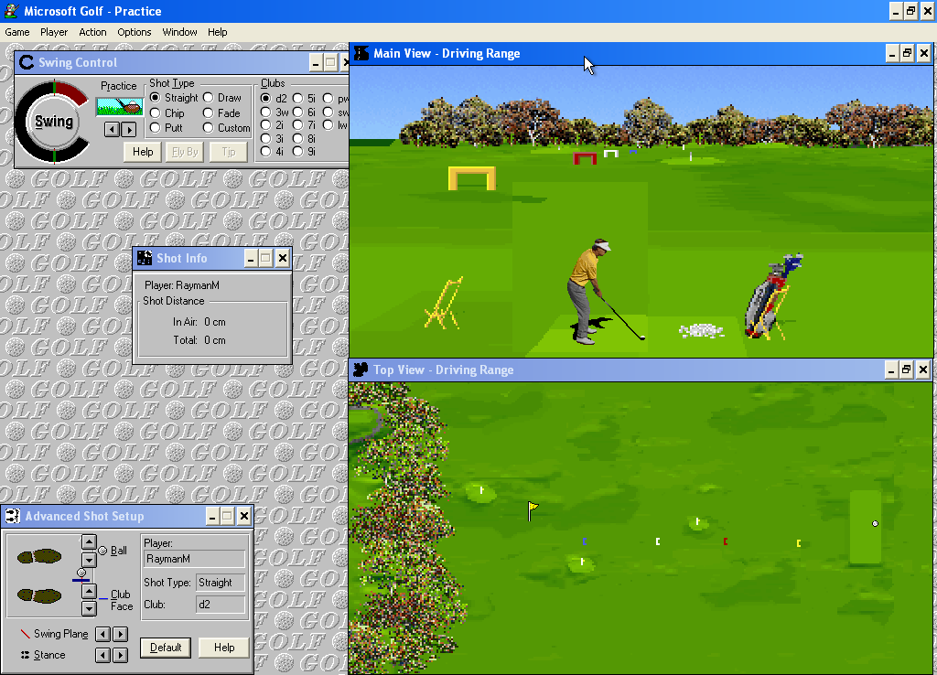Image resolution: width=937 pixels, height=675 pixels.
Task: Click the Main View window icon
Action: pyautogui.click(x=361, y=53)
